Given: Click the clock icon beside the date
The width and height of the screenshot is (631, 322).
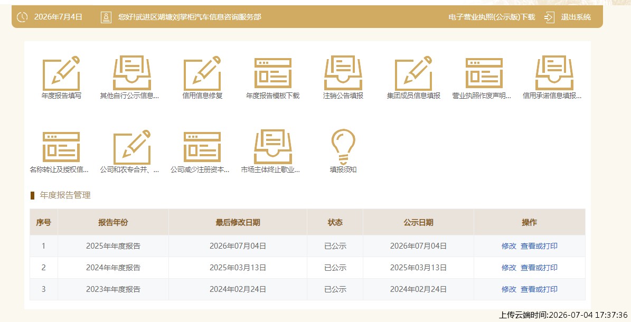Looking at the screenshot, I should [x=22, y=17].
